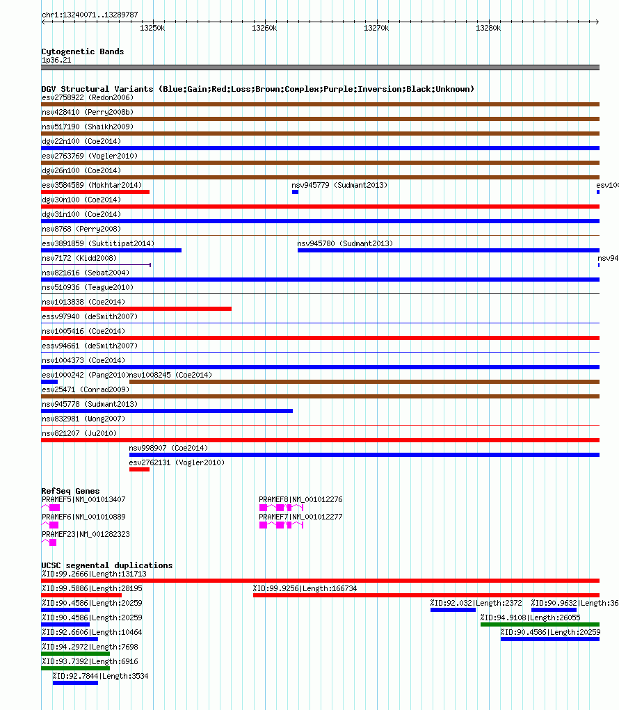The height and width of the screenshot is (710, 619).
Task: Click nsv7172 (Kidd2008) inversion feature label
Action: point(79,258)
